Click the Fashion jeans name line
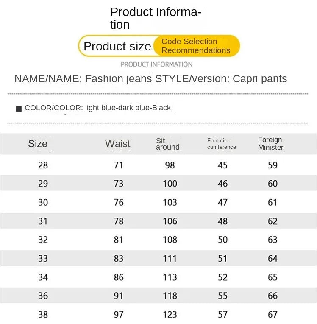The width and height of the screenshot is (317, 324). [x=151, y=79]
